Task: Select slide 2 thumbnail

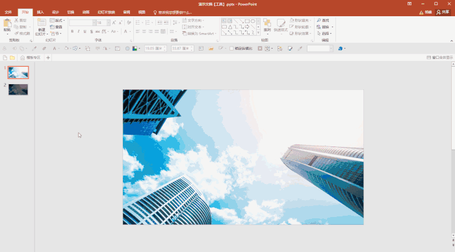Action: (x=18, y=89)
